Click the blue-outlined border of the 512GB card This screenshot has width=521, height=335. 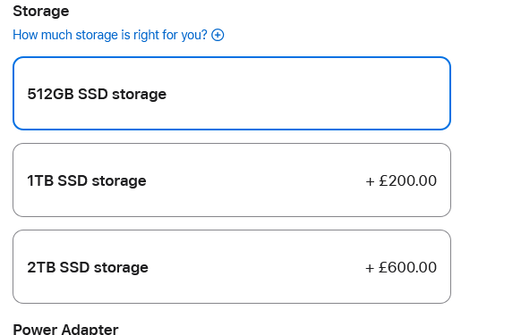click(x=232, y=57)
